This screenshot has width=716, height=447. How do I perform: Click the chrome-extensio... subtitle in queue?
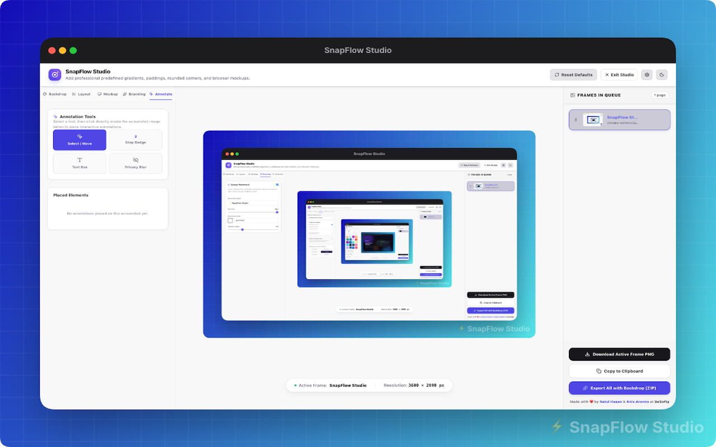click(x=623, y=123)
